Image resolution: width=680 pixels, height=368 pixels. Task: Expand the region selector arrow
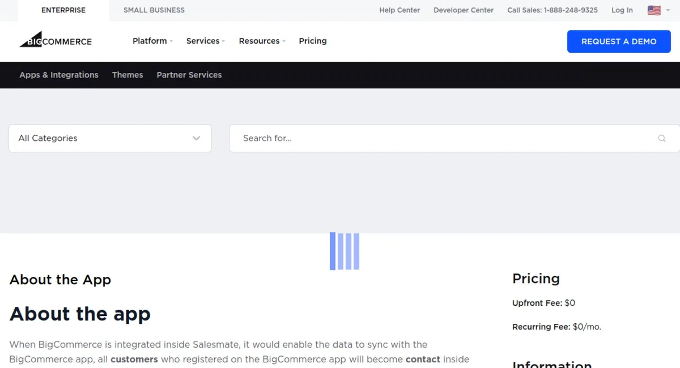(668, 10)
